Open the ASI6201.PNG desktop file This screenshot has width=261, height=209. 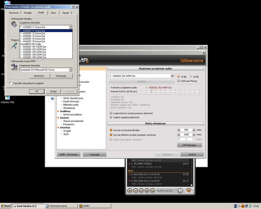7,99
